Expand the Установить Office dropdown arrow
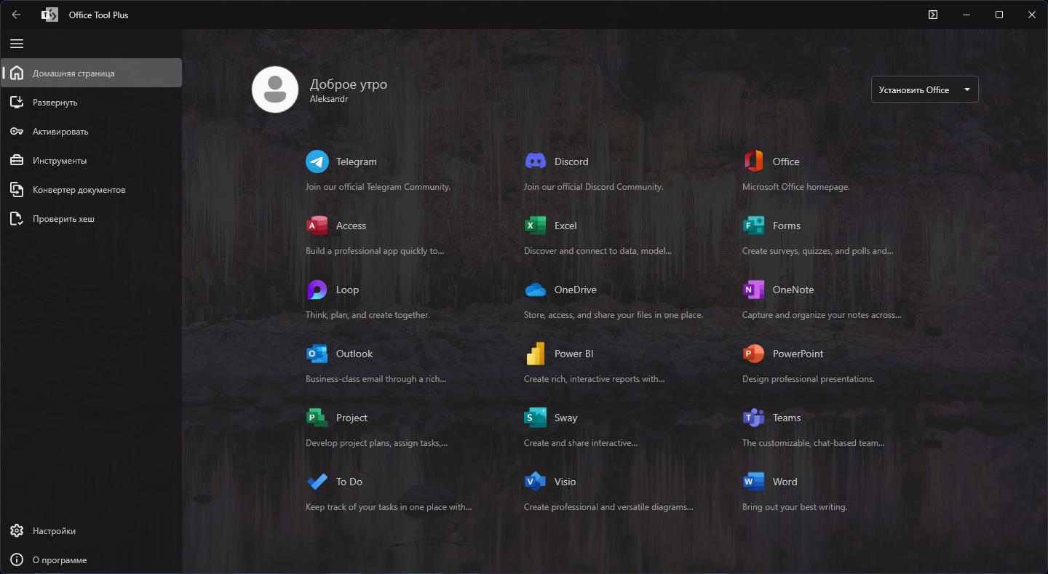 click(x=967, y=89)
